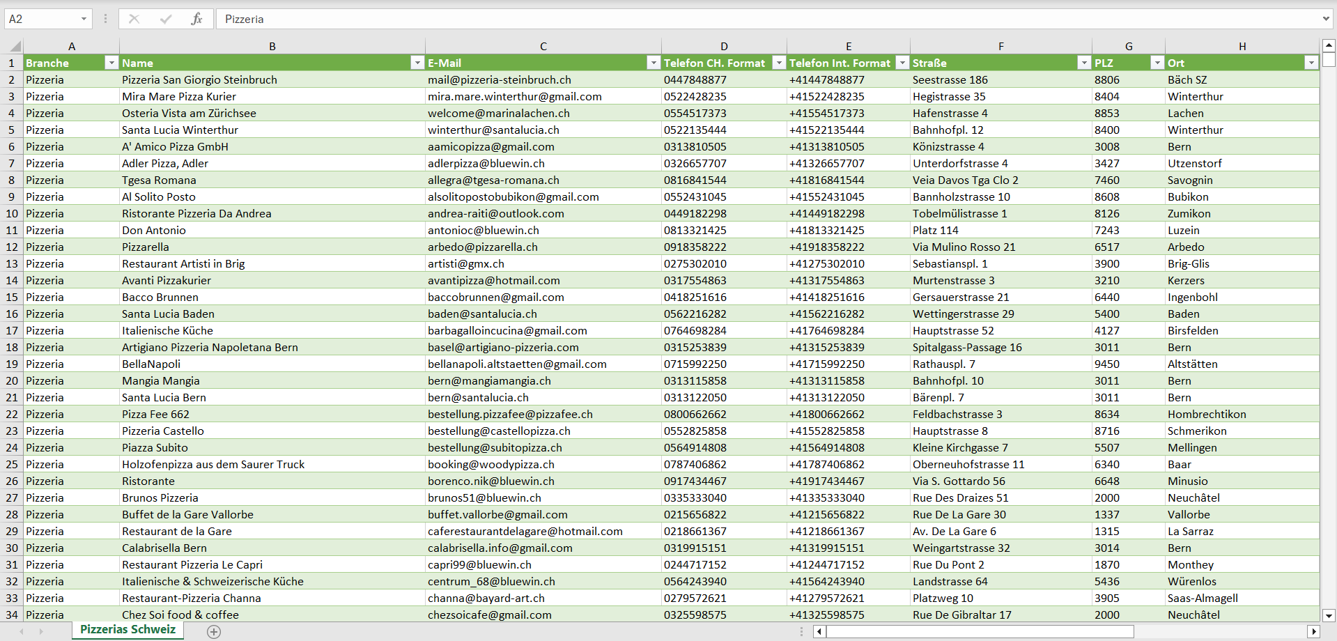Screen dimensions: 1337x641
Task: Click previous sheet navigation arrow
Action: [22, 631]
